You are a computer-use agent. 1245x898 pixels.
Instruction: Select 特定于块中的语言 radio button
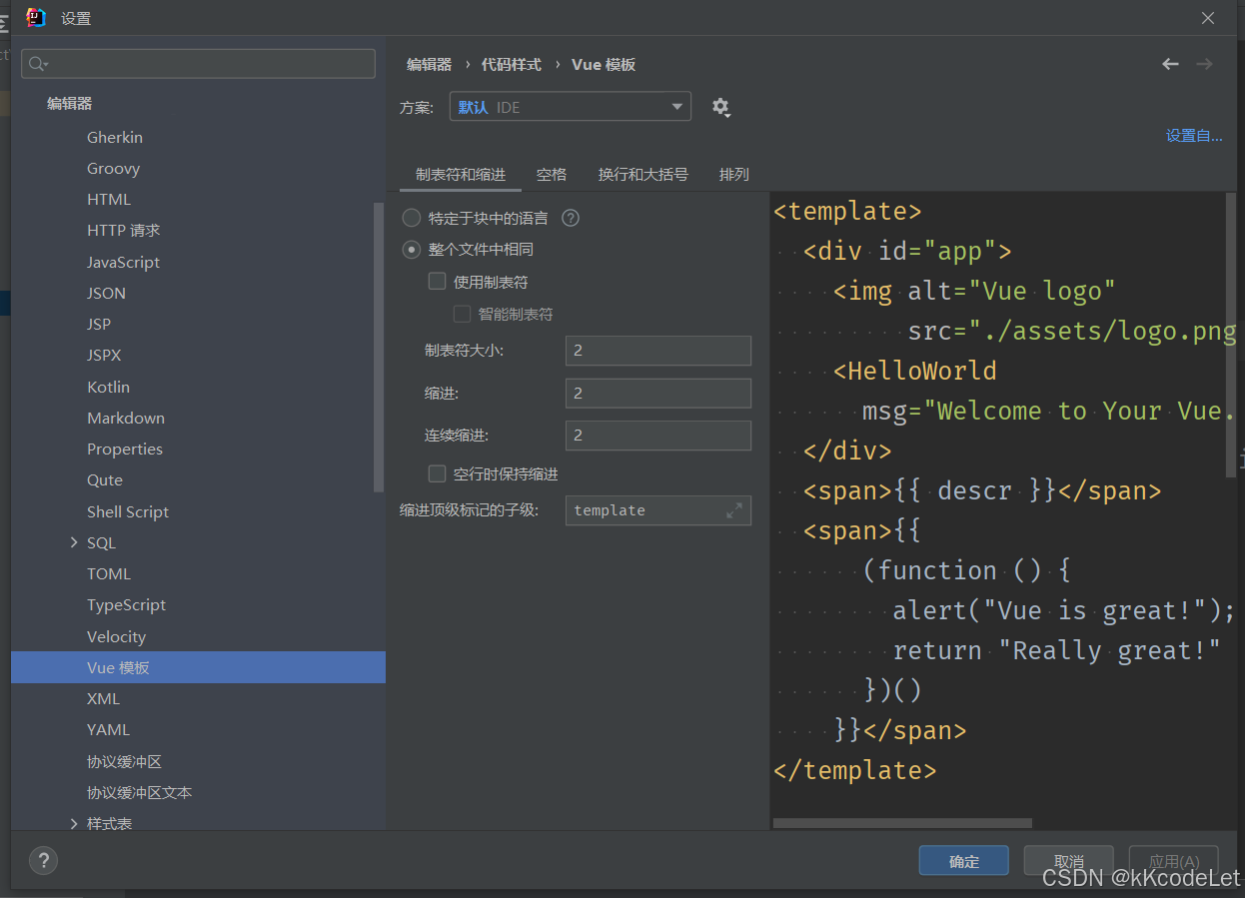click(x=411, y=218)
